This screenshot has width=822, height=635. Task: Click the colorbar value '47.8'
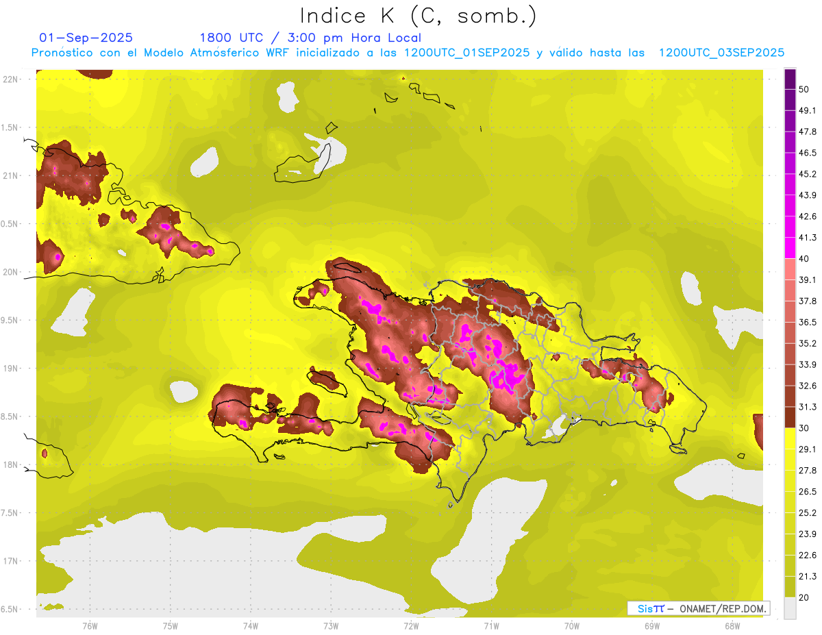point(808,132)
